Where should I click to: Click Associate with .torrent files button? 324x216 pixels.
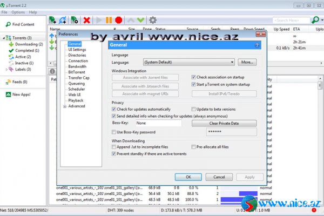tap(145, 78)
